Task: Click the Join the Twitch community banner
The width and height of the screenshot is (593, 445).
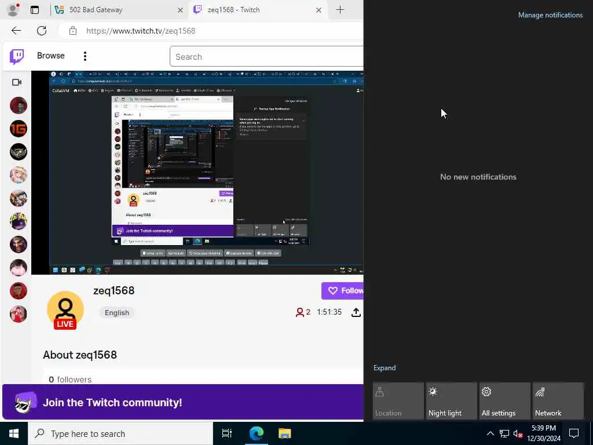Action: (x=183, y=402)
